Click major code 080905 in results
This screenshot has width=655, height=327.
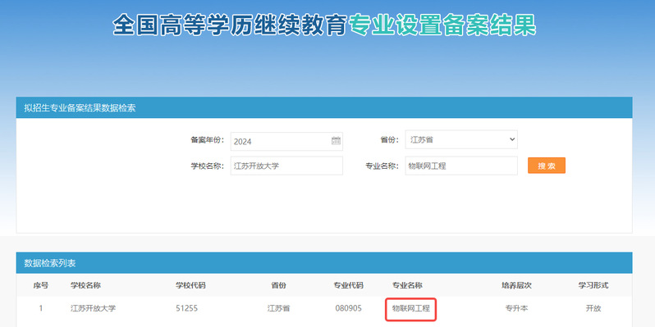pyautogui.click(x=348, y=309)
